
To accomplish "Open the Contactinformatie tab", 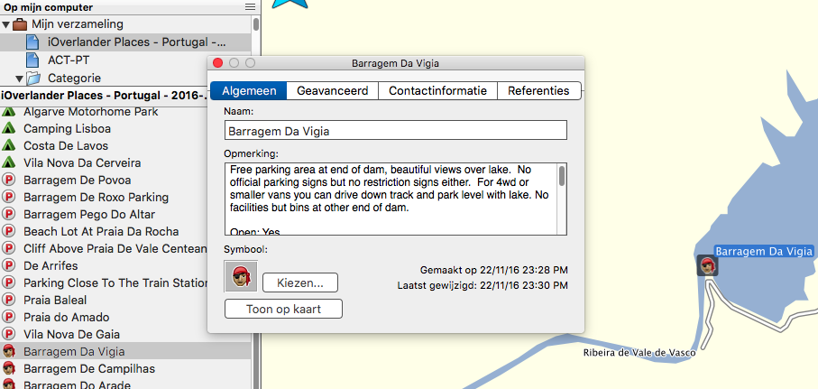I will tap(437, 90).
